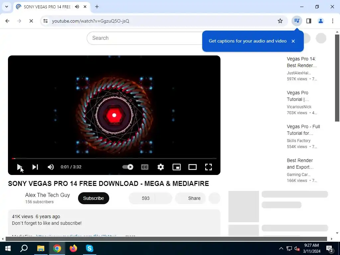Click the horizontal page scrollbar
Viewport: 340px width, 255px height.
[166, 239]
